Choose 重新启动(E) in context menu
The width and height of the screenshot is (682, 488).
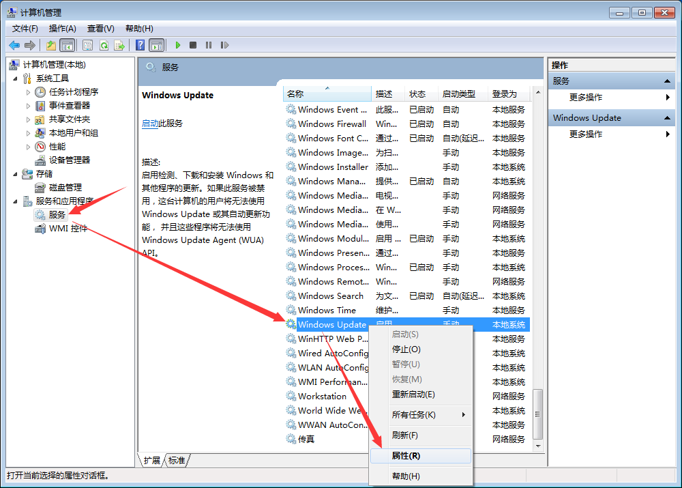point(421,394)
